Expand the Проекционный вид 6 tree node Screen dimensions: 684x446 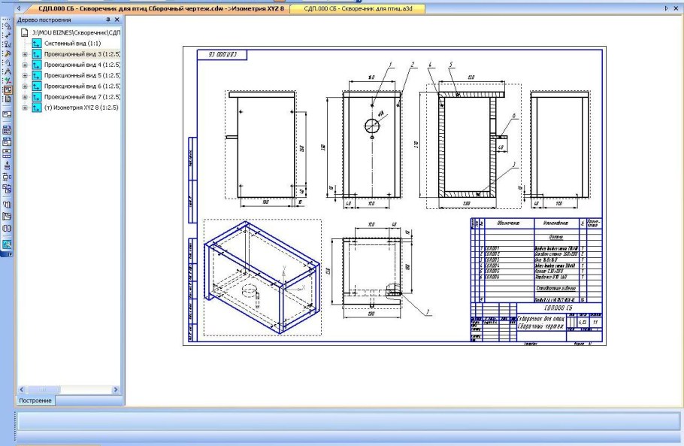[x=26, y=86]
